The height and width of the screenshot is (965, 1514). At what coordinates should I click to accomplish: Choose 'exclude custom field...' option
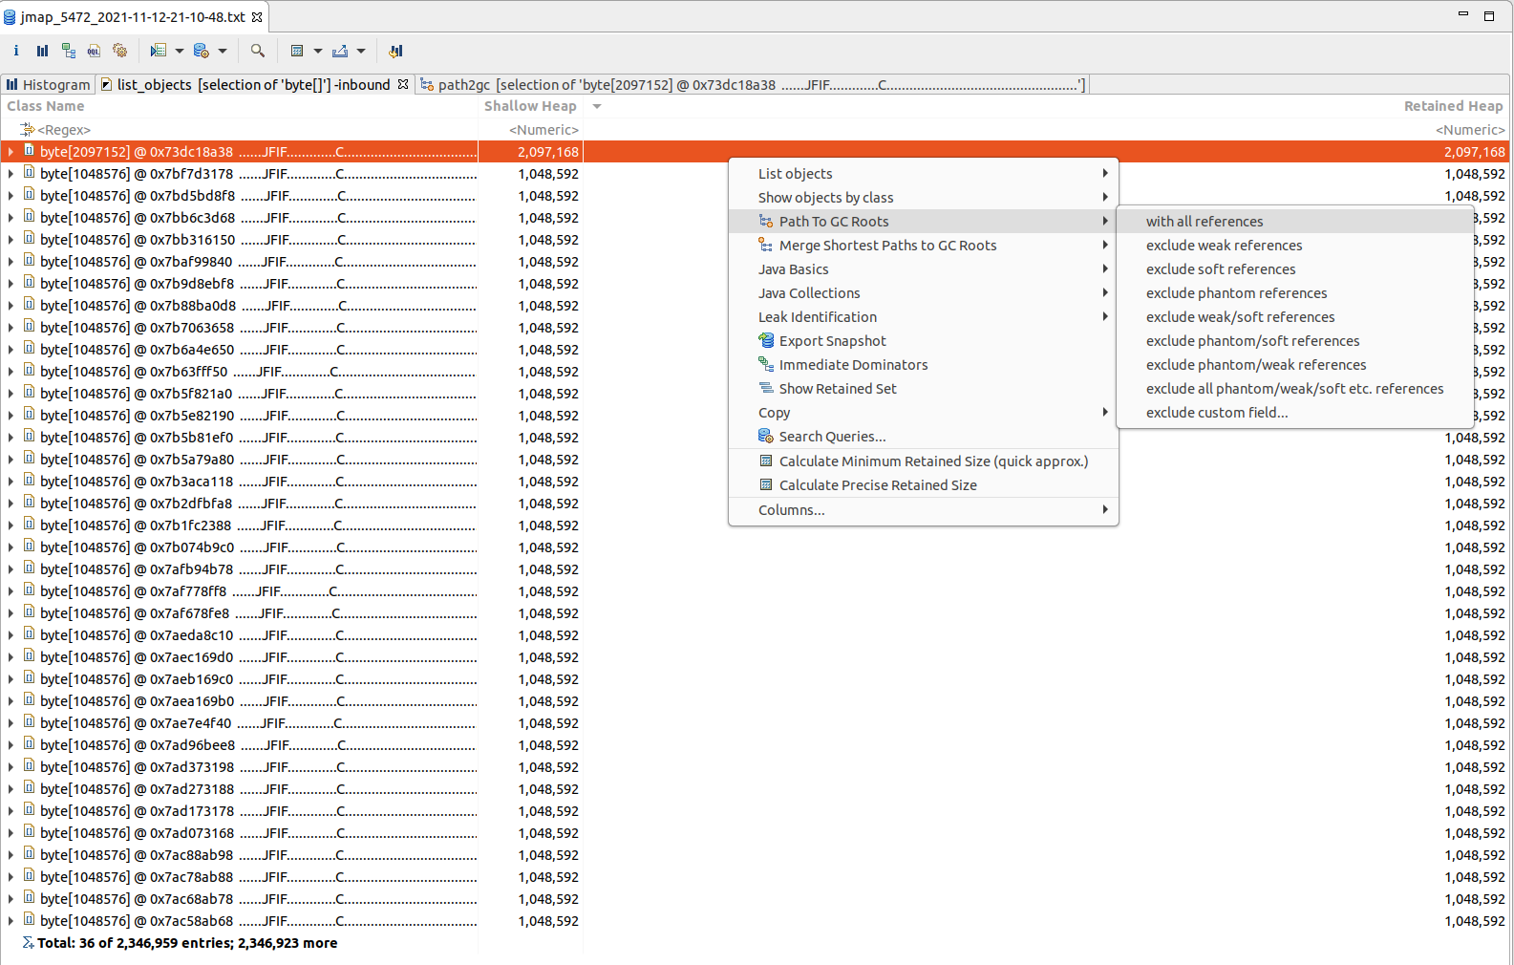[x=1294, y=413]
